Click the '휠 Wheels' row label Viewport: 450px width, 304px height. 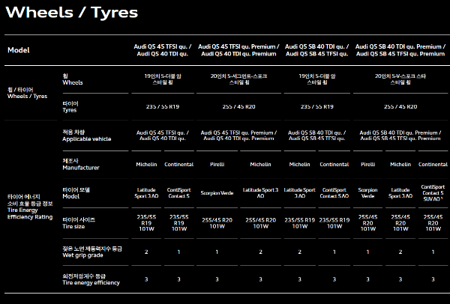point(73,79)
